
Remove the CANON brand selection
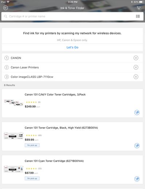(136, 58)
